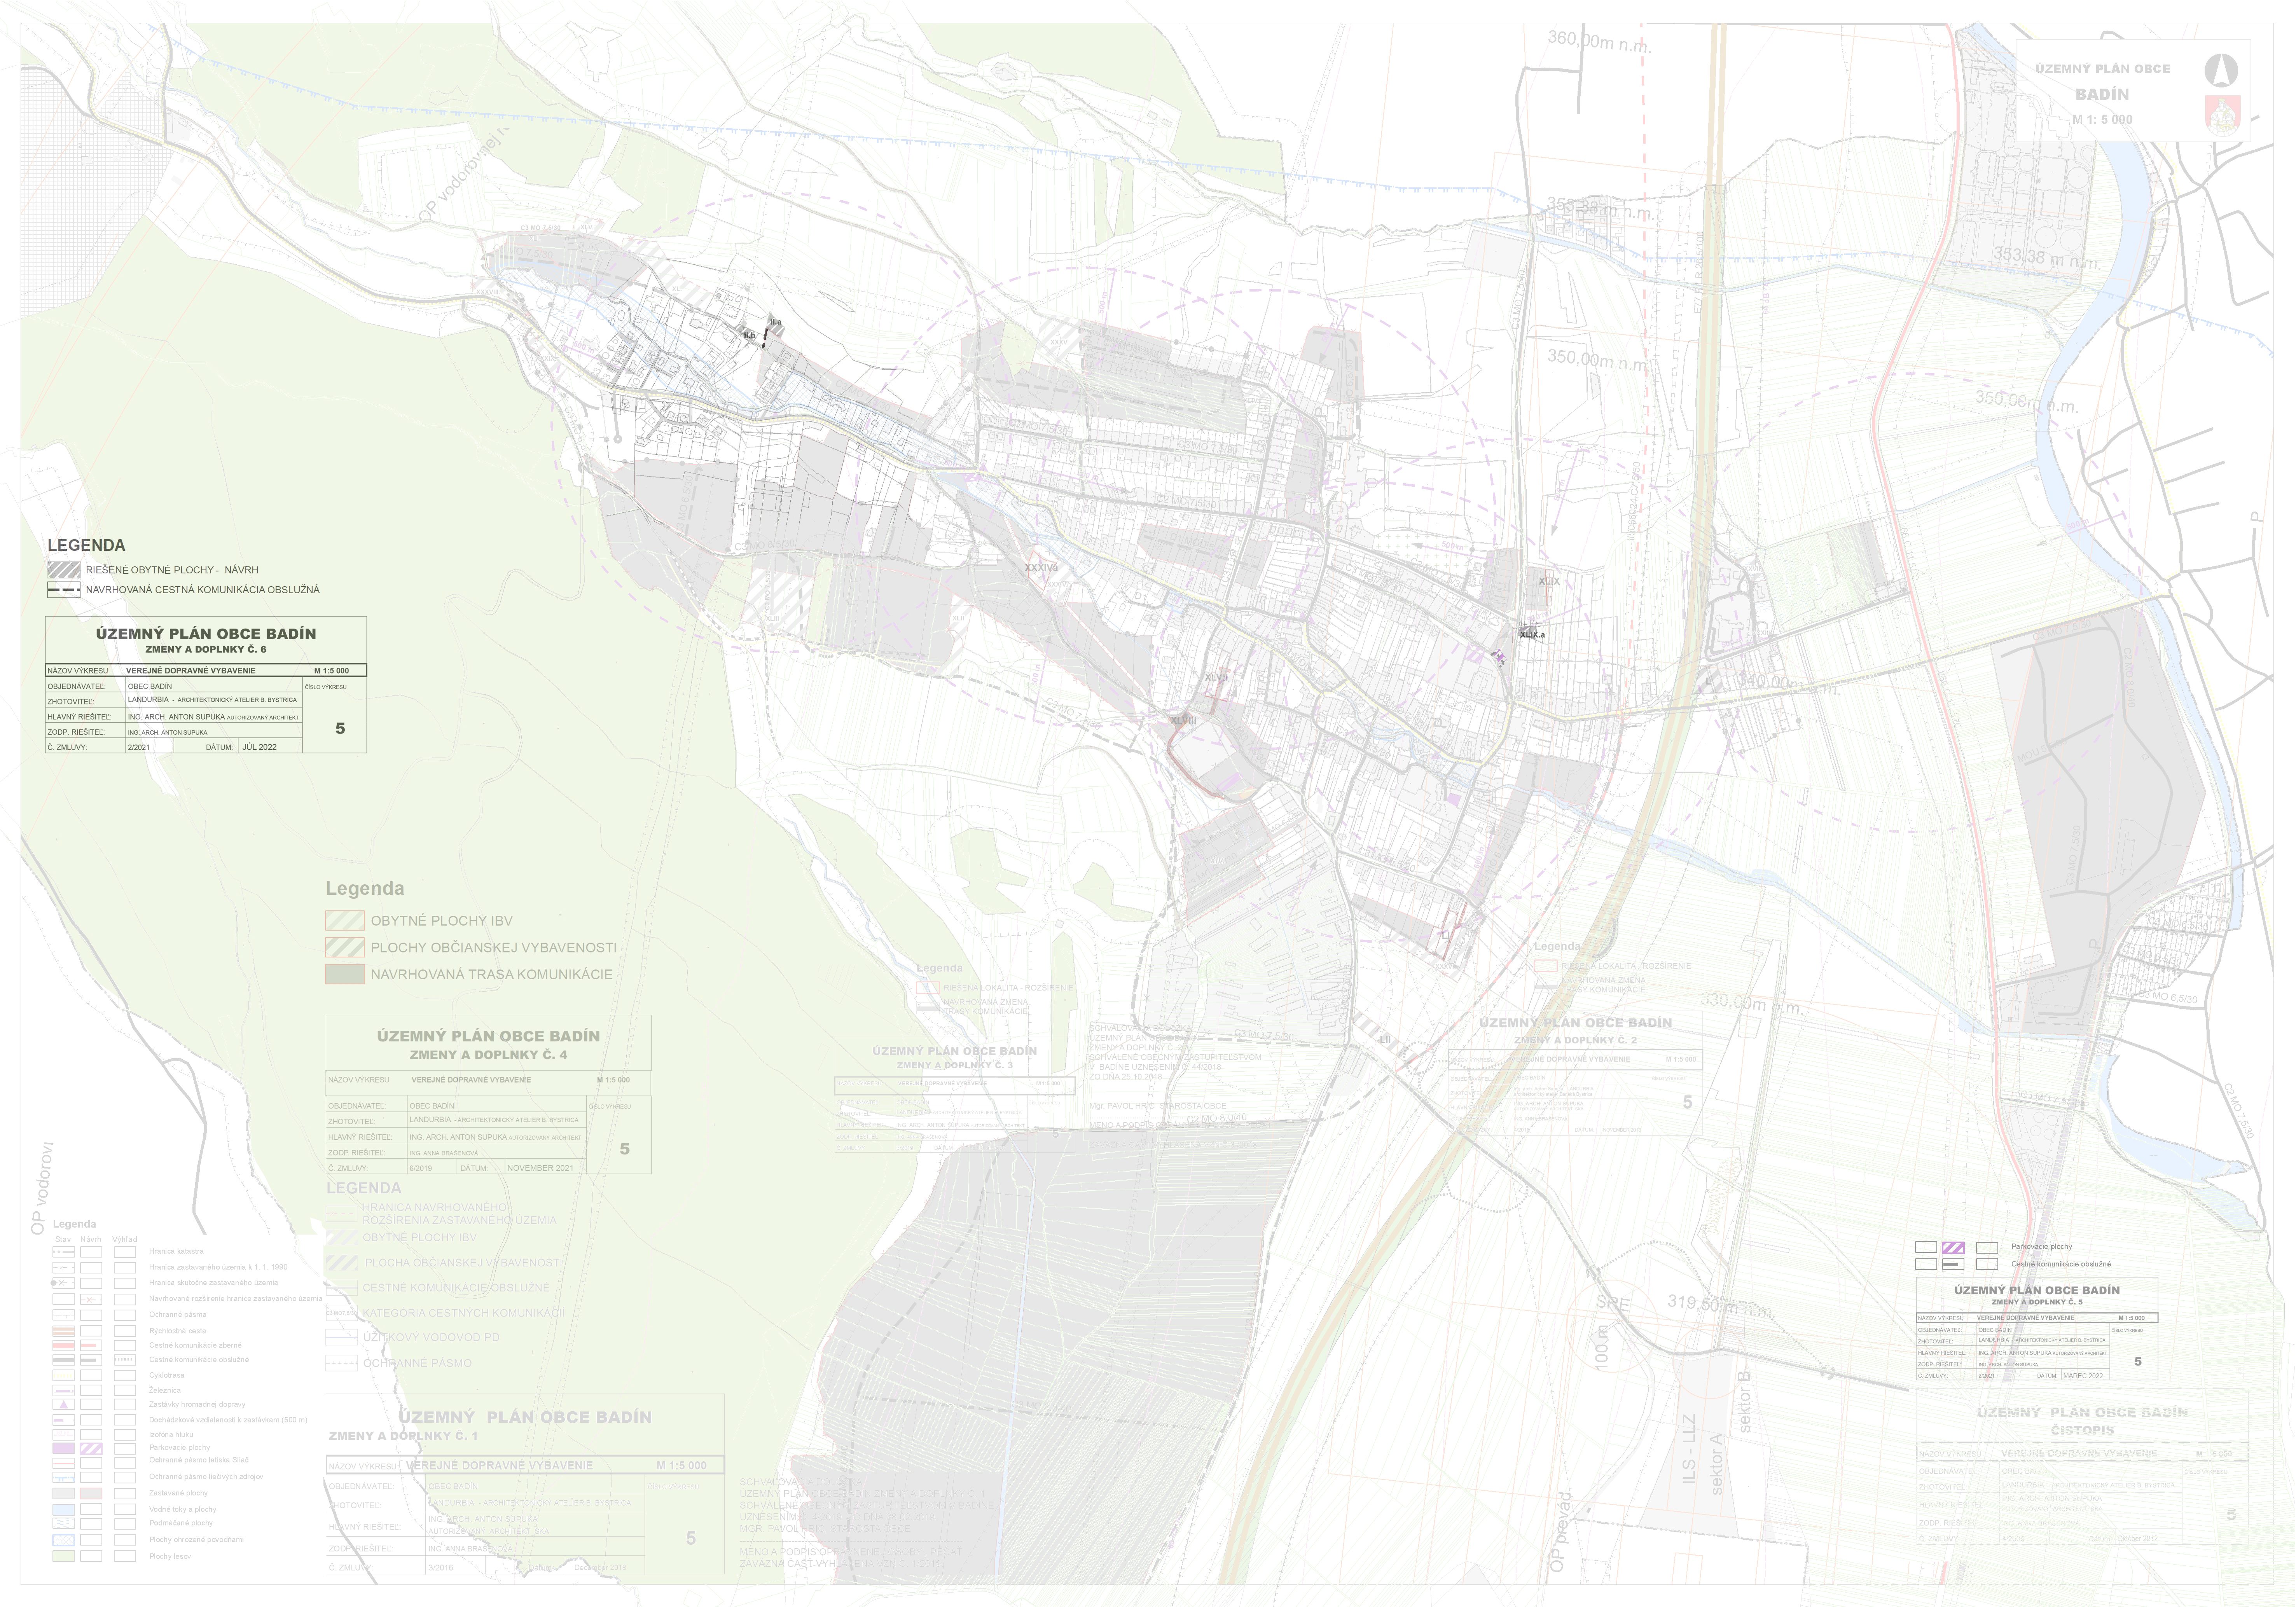Click the dashed-line 'Navrhovaná cestná komunikácia' symbol

coord(64,590)
